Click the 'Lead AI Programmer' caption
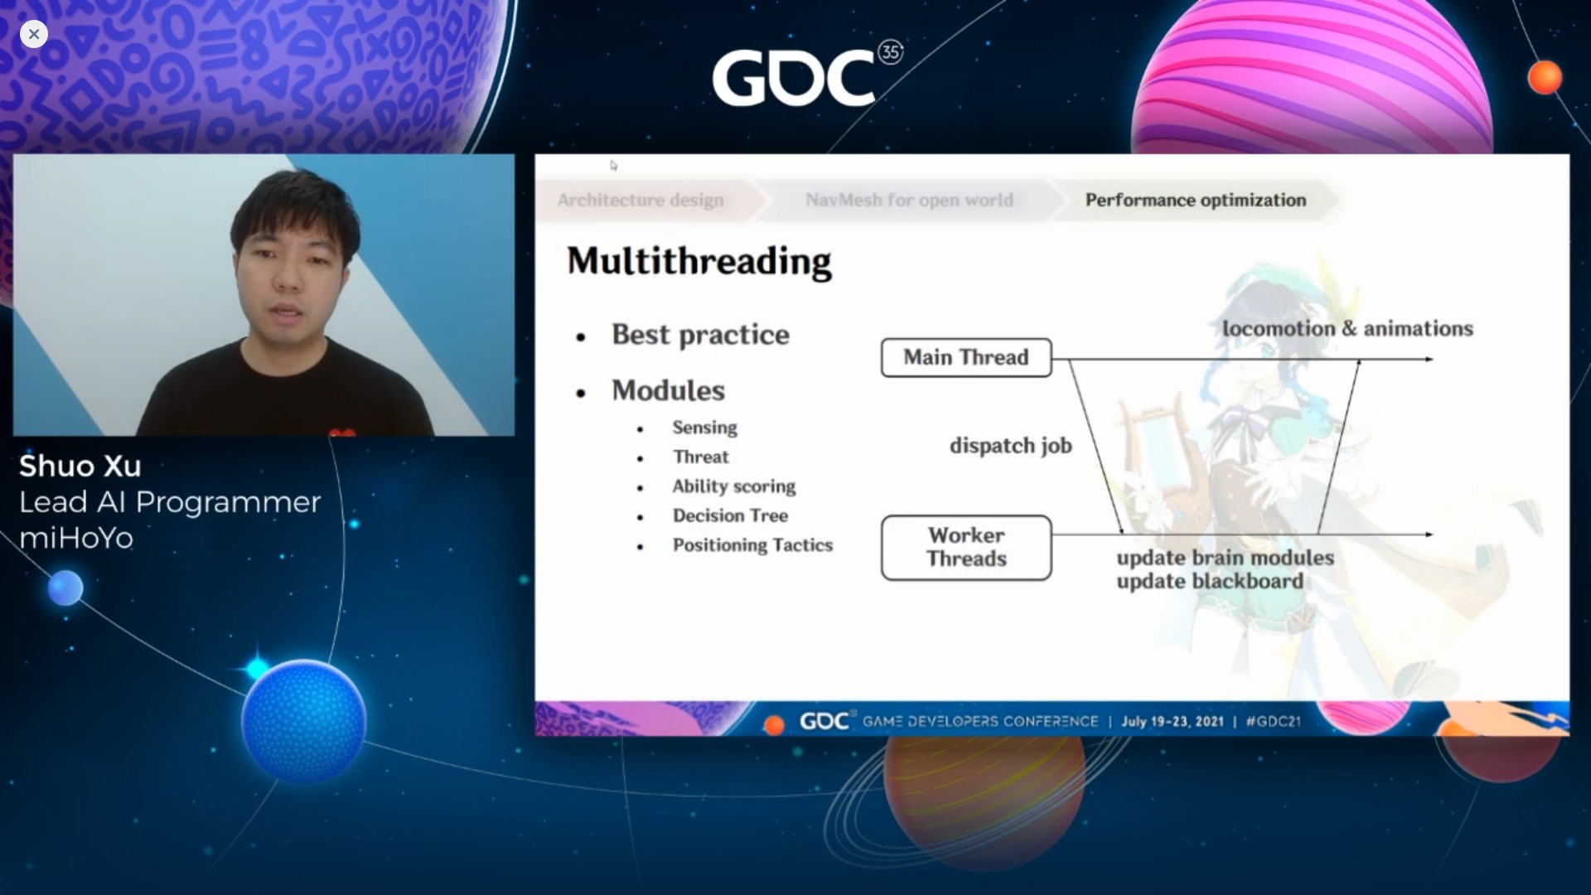The width and height of the screenshot is (1591, 895). [x=170, y=502]
